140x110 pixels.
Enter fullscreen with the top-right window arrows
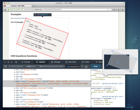click(x=124, y=3)
